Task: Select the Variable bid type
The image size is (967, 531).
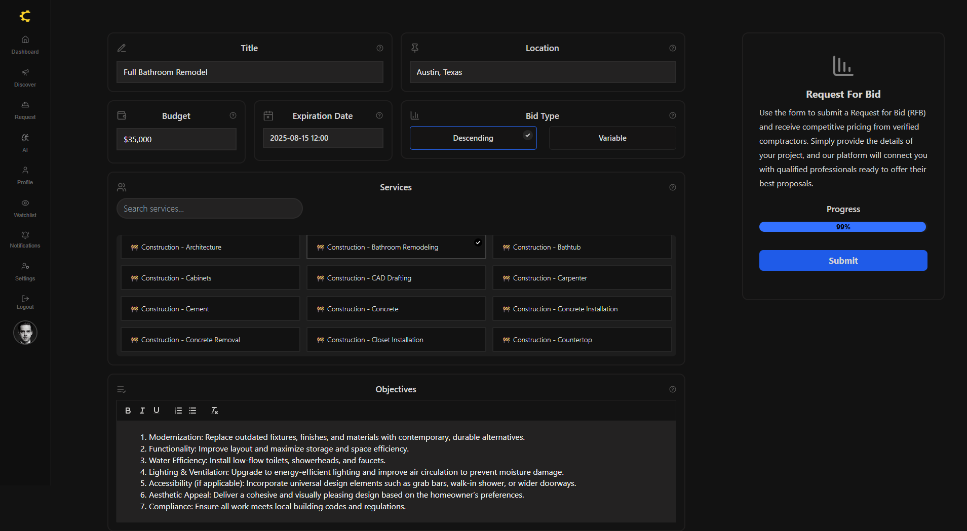Action: pos(612,138)
